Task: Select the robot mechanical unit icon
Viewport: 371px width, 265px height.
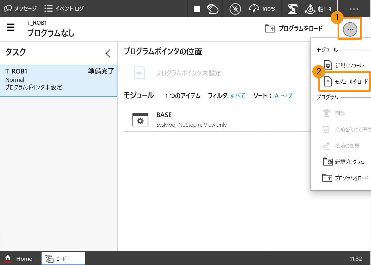Action: click(293, 9)
